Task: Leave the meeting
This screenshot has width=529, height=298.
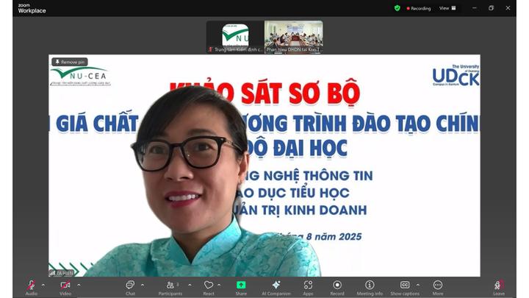Action: 499,287
